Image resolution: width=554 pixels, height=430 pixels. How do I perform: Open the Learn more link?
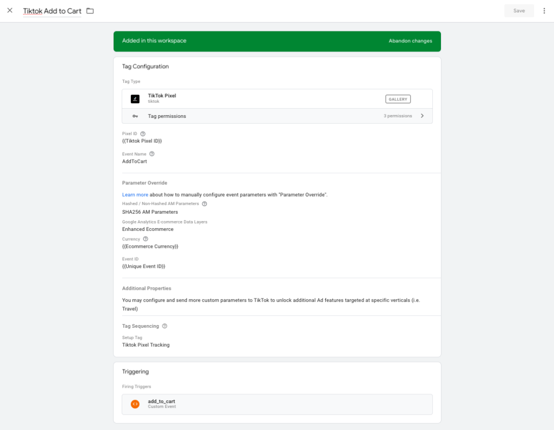[x=135, y=195]
